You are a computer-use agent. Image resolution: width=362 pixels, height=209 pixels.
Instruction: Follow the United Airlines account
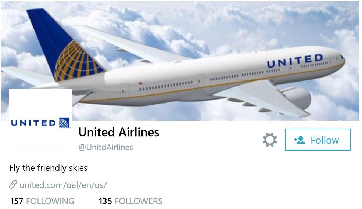(x=318, y=140)
